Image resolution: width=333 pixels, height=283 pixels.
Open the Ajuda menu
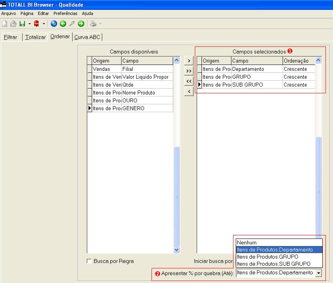(87, 13)
